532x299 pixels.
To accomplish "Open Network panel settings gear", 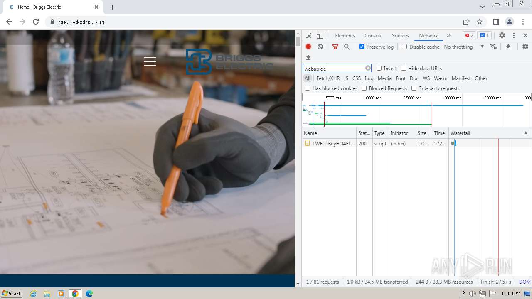I will click(x=525, y=47).
